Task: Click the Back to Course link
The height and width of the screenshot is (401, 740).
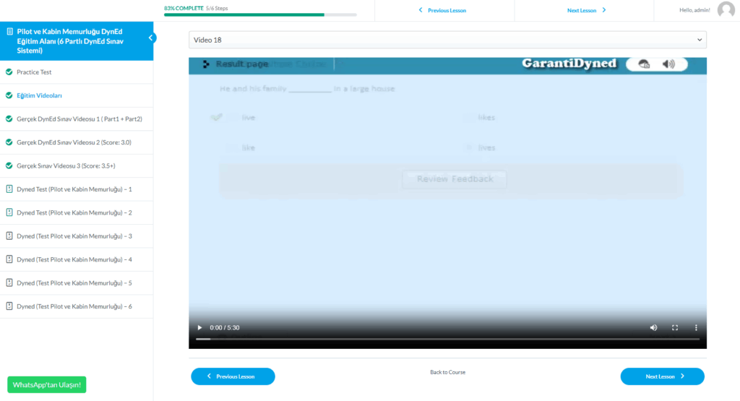Action: point(447,372)
